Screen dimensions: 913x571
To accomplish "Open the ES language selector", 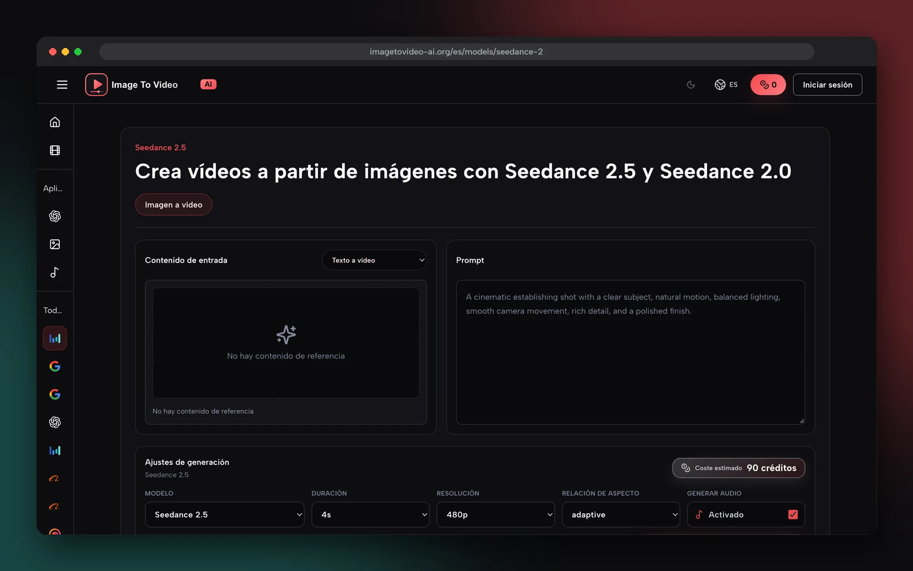I will pos(726,85).
